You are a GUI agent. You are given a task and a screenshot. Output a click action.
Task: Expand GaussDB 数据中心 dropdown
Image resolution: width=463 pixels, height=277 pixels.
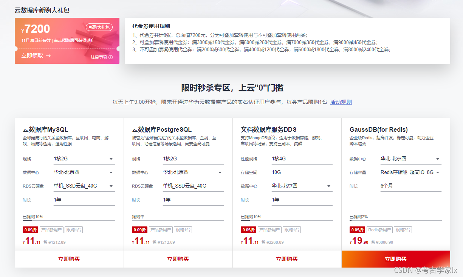click(x=411, y=159)
